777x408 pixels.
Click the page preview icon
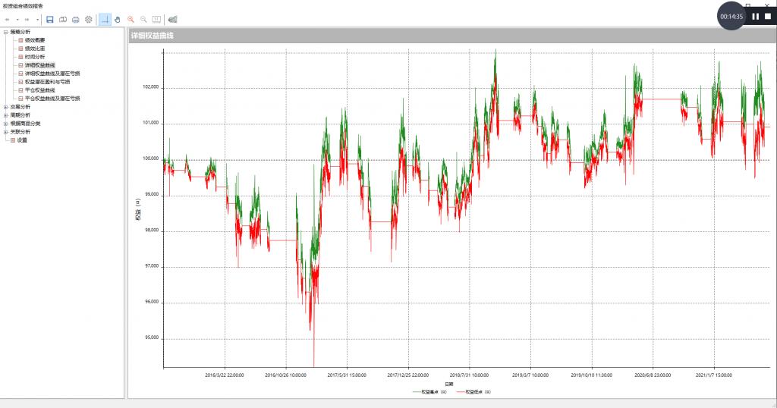(63, 20)
